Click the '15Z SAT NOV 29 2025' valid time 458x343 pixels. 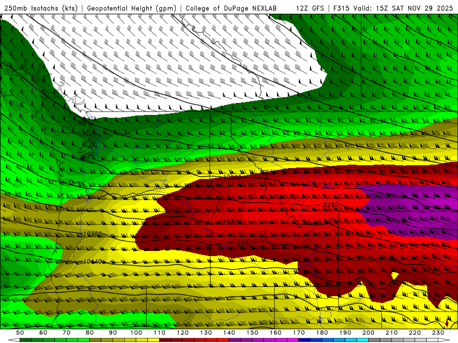pos(414,9)
